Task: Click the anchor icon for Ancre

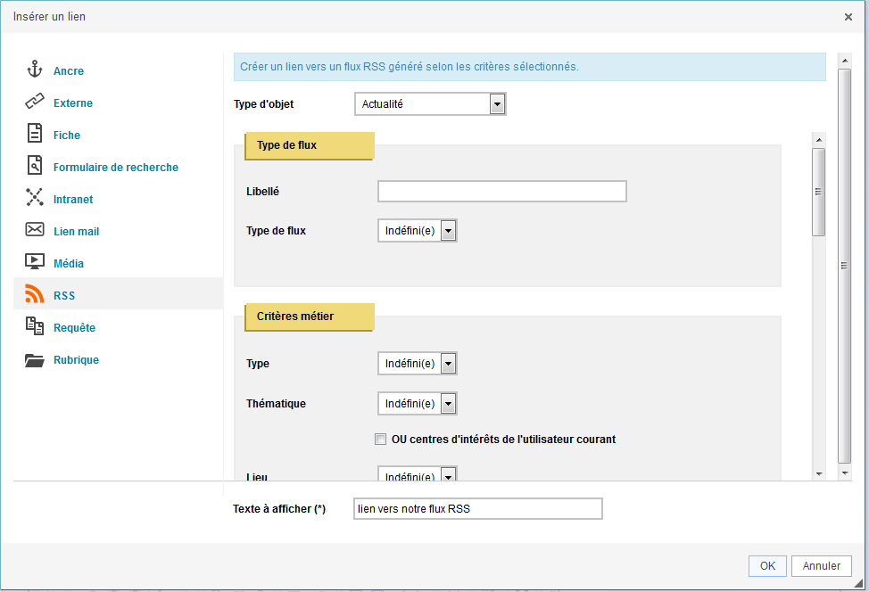Action: (35, 70)
